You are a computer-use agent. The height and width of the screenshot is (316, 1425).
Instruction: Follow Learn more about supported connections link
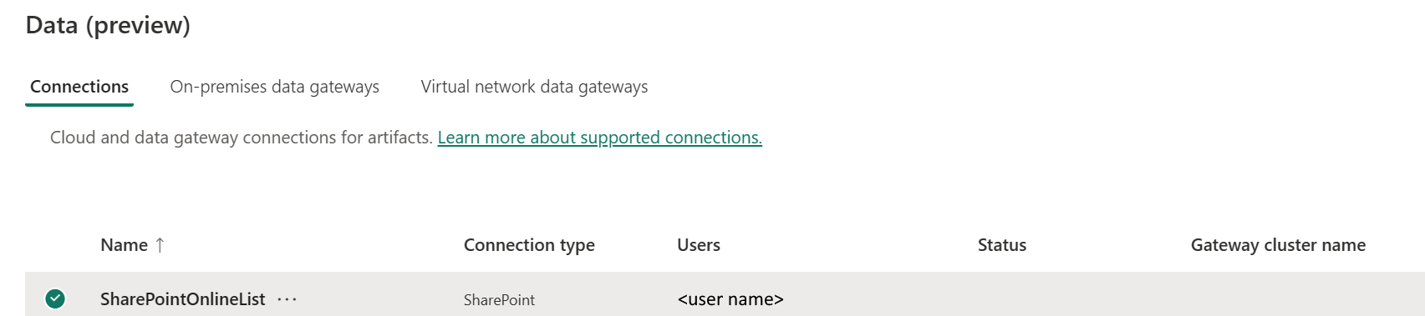[x=599, y=138]
